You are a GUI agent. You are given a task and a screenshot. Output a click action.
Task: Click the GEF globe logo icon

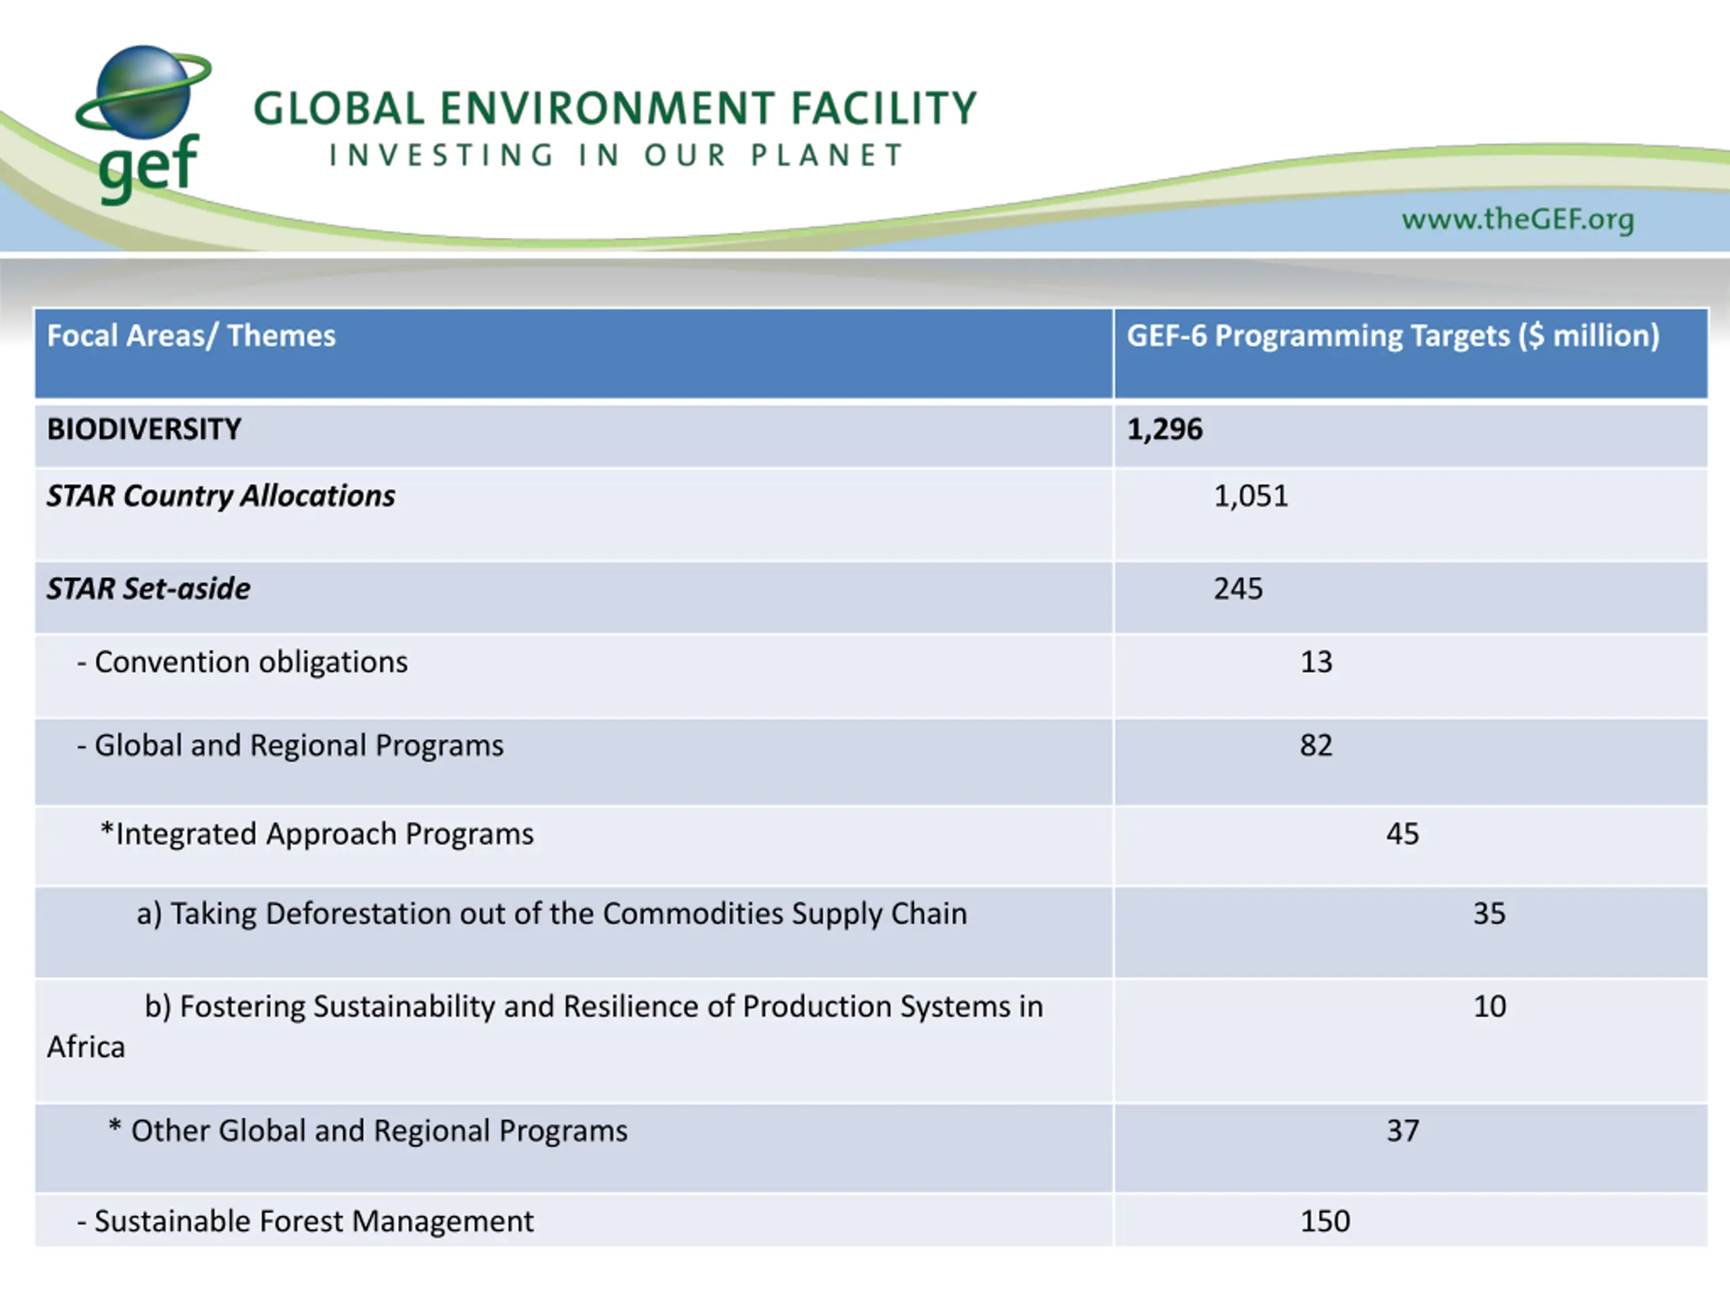(144, 124)
